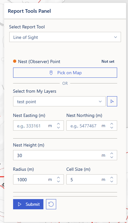Decrease Nest Height using the down arrow
Image resolution: width=128 pixels, height=223 pixels.
112,157
